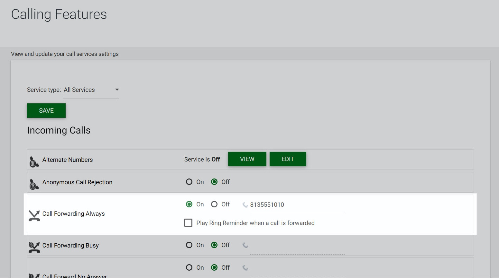Select Off for Anonymous Call Rejection
Screen dimensions: 499x278
[x=214, y=182]
